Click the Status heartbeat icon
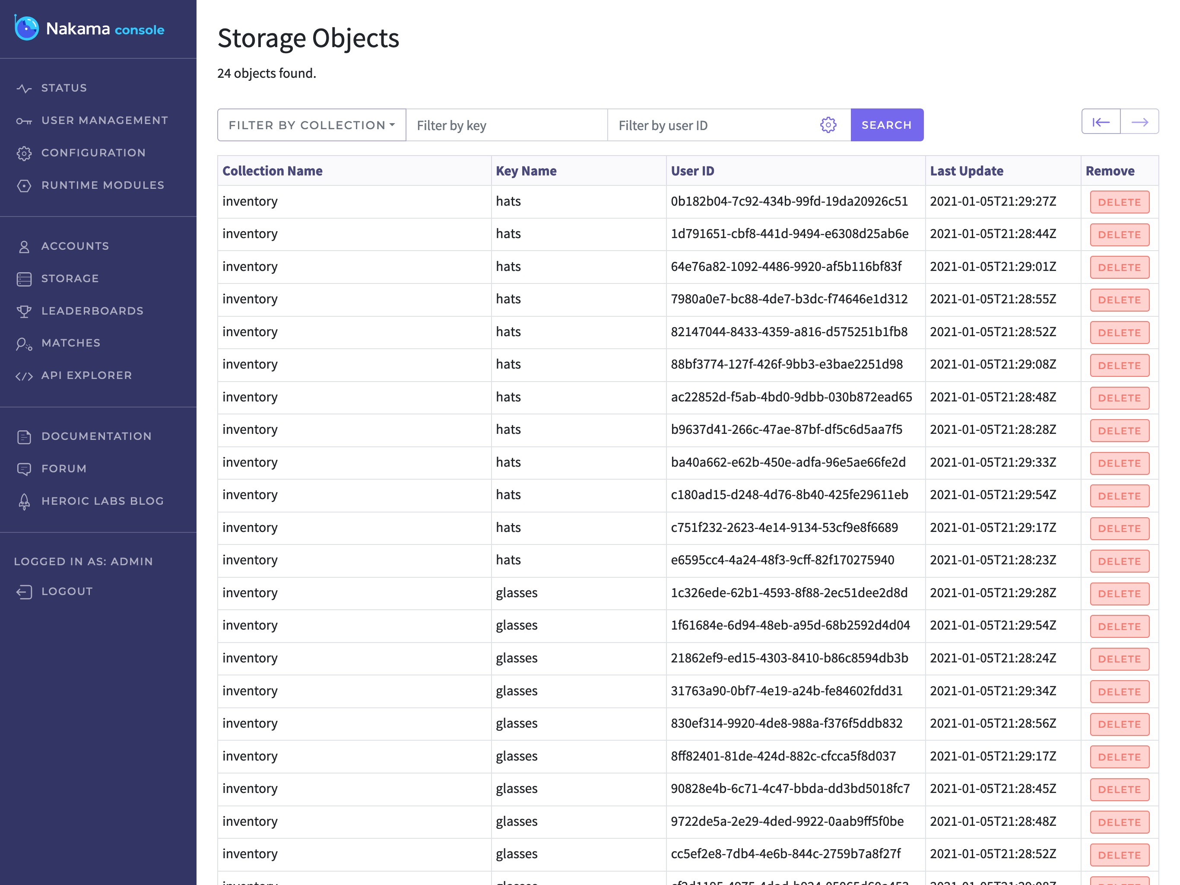 point(24,89)
